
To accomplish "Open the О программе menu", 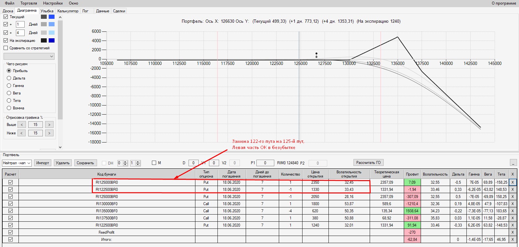I will [504, 3].
